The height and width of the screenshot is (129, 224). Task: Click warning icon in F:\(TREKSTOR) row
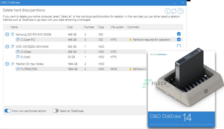coord(130,69)
